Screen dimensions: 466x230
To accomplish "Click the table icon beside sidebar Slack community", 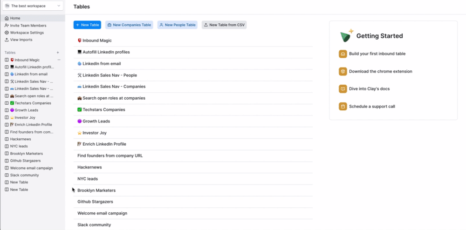I will click(7, 175).
